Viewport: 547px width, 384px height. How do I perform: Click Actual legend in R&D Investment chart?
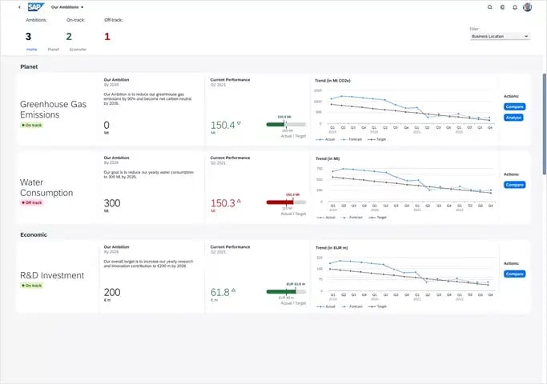click(326, 306)
